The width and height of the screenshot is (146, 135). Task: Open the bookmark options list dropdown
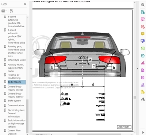(x=4, y=11)
